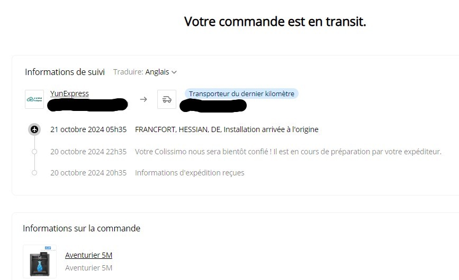Viewport: 459px width, 280px height.
Task: Click the FRANCFORT arrival tracking event text
Action: click(x=227, y=129)
